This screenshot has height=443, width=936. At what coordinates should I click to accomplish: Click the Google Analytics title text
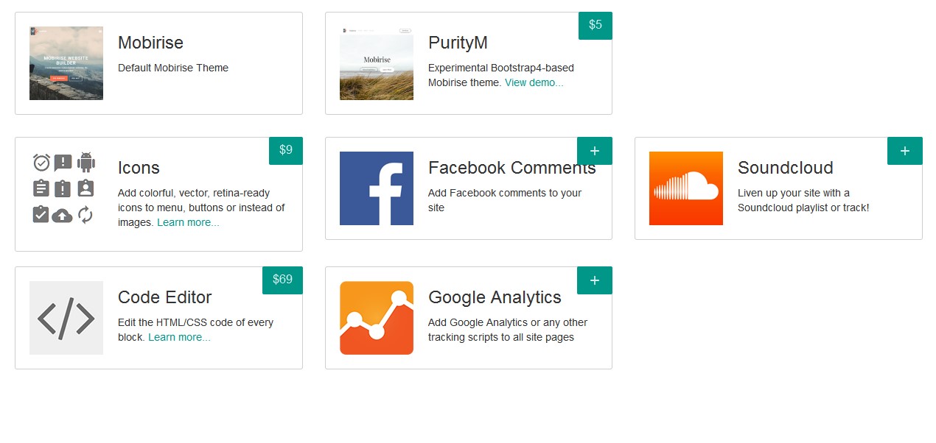point(495,297)
